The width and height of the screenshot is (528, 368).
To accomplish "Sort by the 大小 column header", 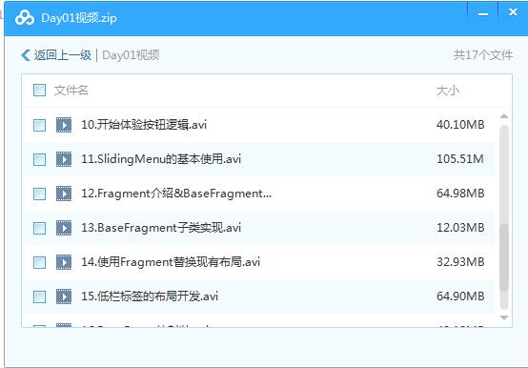I will [x=448, y=91].
